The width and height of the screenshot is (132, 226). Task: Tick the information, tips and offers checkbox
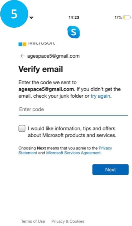pos(22,128)
